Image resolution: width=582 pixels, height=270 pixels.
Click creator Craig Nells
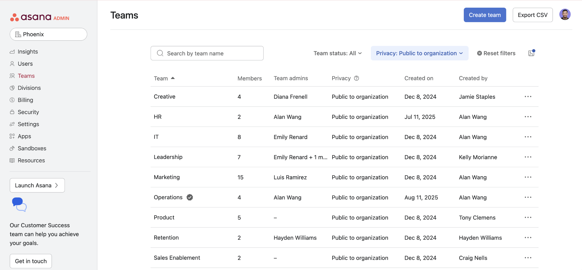click(x=473, y=258)
